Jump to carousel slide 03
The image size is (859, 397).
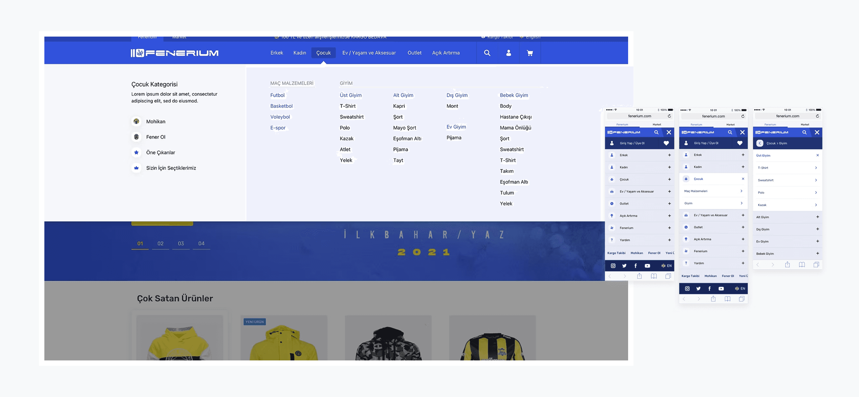[x=181, y=244]
